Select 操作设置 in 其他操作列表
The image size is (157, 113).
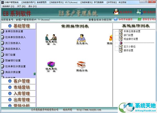(128, 50)
